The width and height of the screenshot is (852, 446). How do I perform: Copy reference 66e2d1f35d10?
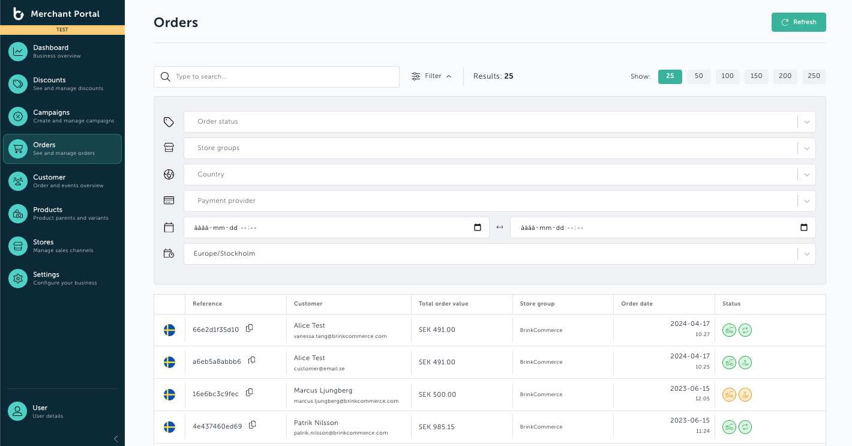(x=250, y=328)
